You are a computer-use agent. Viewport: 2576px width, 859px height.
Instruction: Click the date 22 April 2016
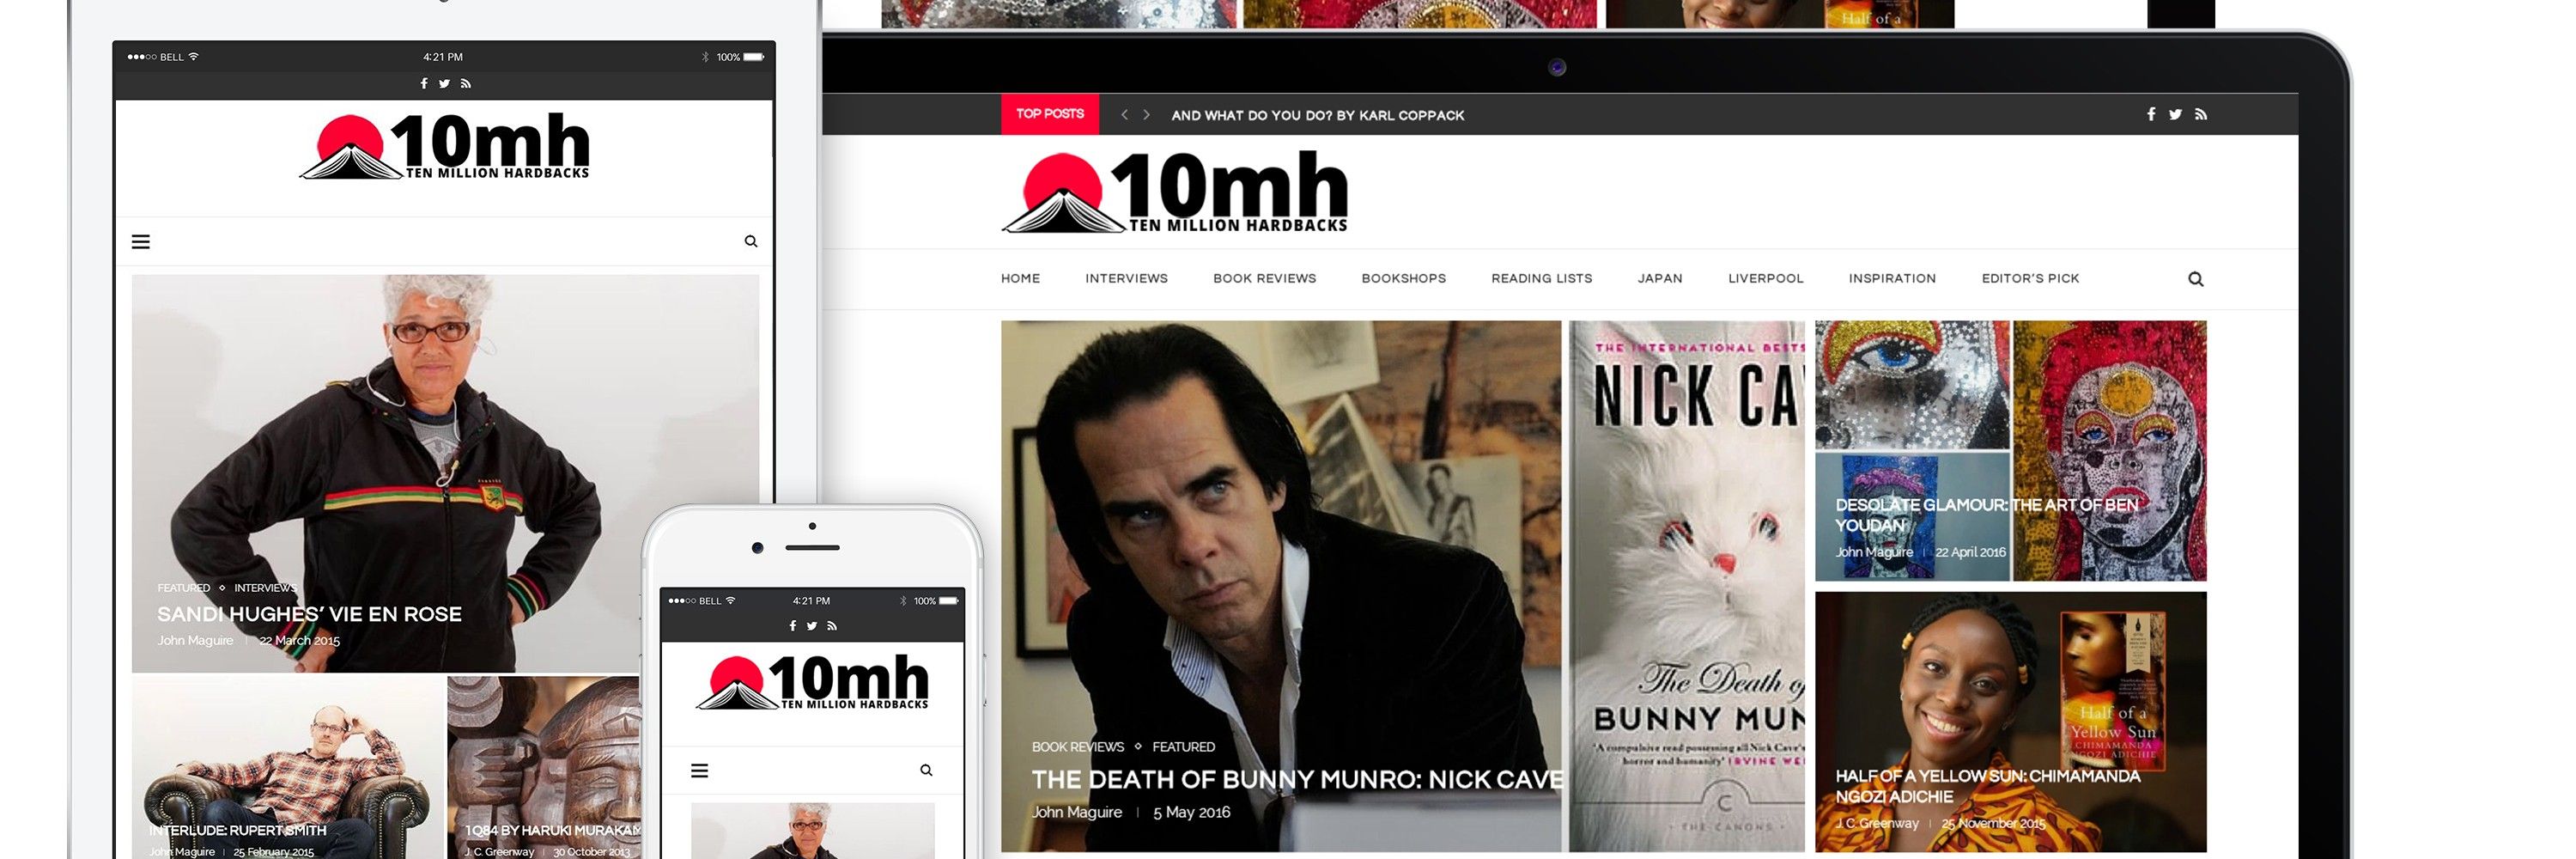(x=1970, y=552)
